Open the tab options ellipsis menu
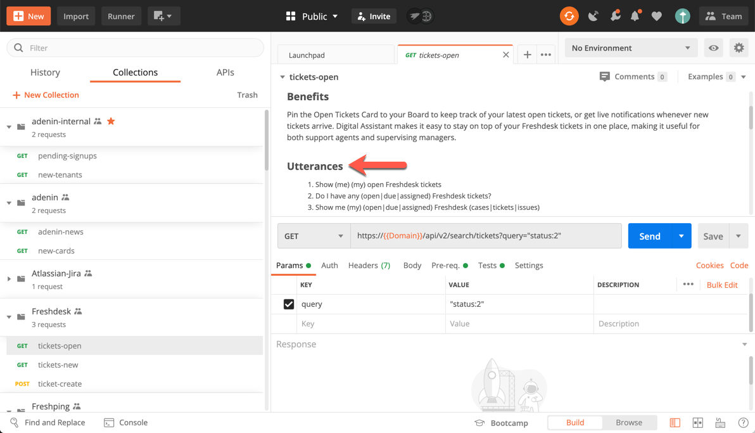Screen dimensions: 755x433 tap(545, 55)
